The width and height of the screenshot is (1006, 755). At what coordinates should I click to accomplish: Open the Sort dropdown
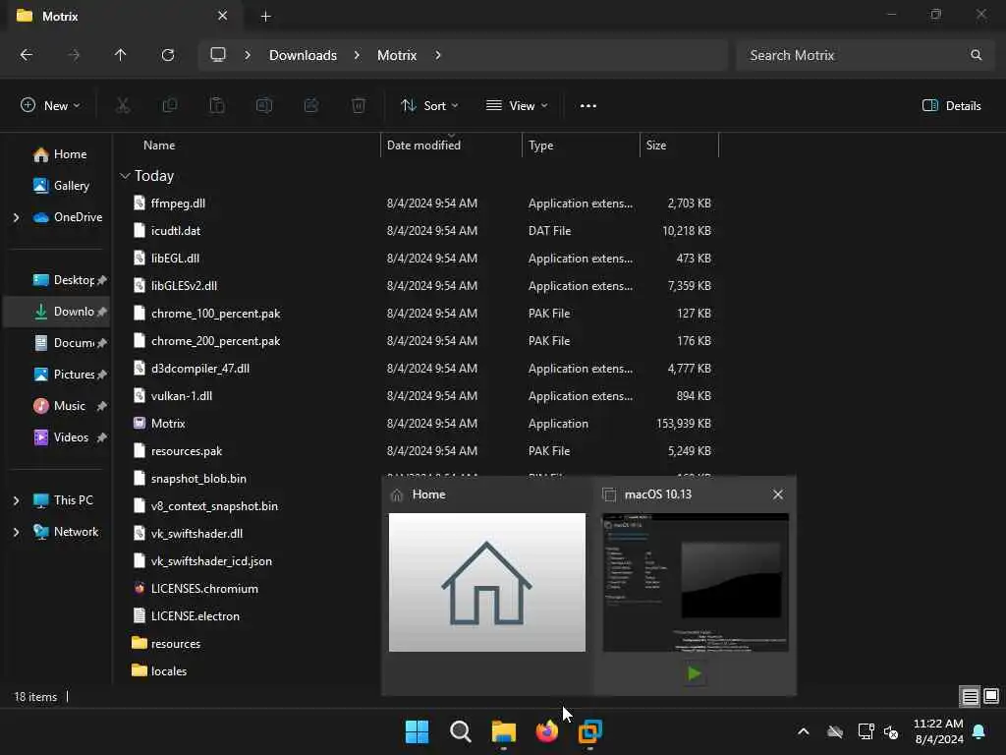(x=429, y=106)
